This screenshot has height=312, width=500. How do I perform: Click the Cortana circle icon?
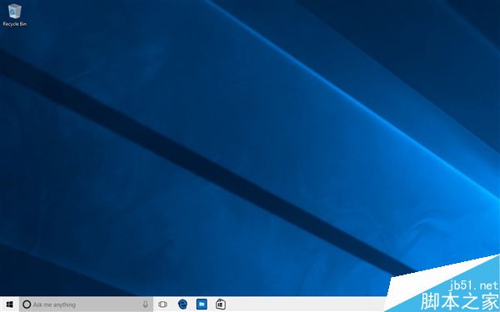(27, 305)
